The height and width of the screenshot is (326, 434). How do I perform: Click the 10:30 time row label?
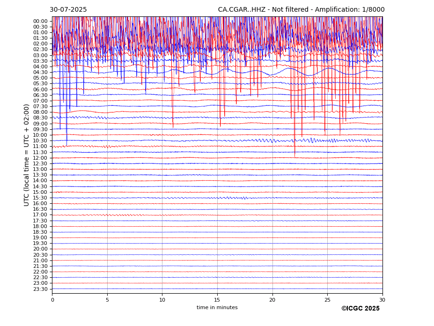(x=40, y=141)
